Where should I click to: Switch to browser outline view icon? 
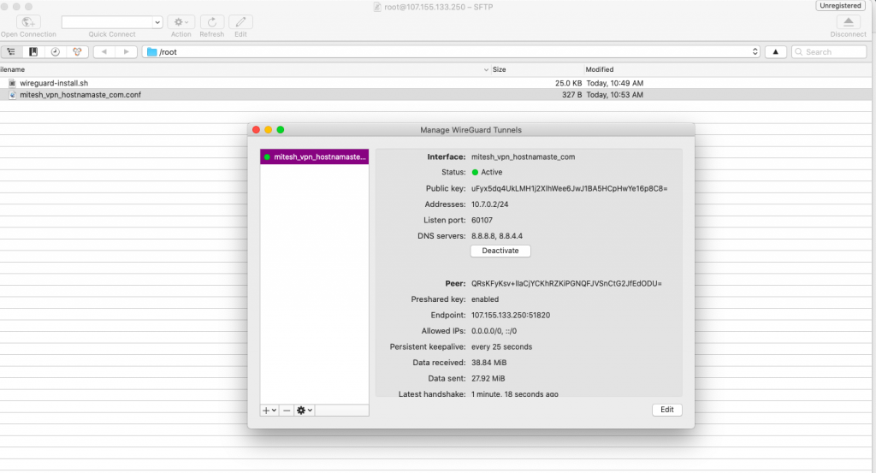(x=11, y=52)
